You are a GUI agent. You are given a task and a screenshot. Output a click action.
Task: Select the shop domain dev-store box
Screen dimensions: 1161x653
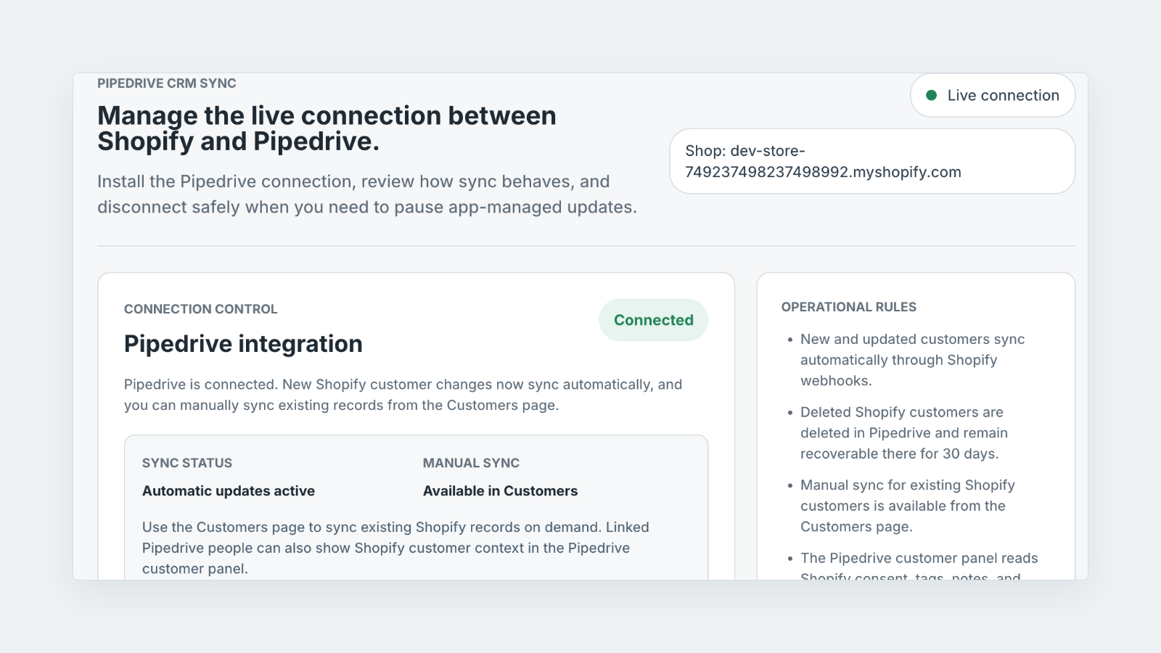(x=872, y=161)
